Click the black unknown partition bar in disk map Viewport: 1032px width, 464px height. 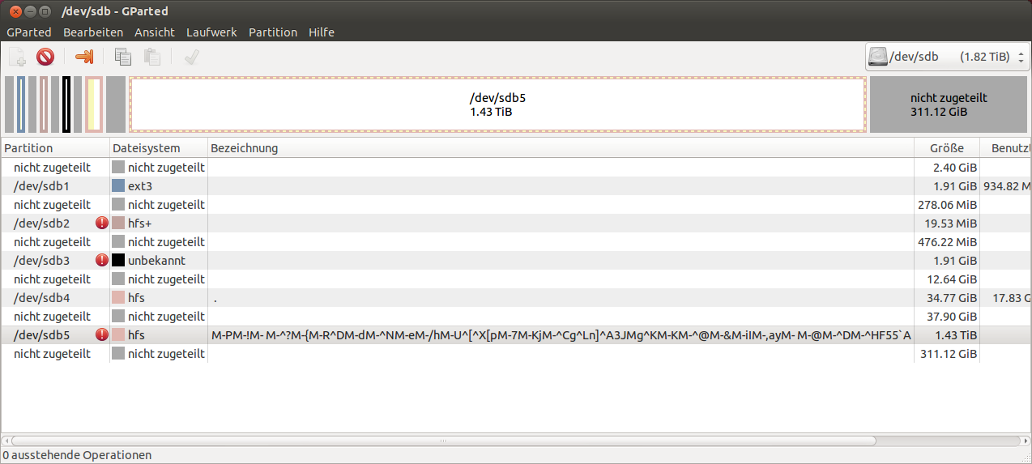coord(66,104)
